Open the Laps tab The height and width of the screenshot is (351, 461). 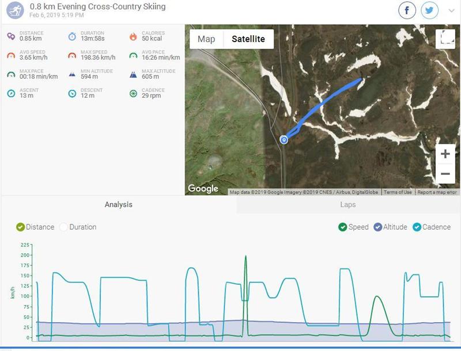click(348, 204)
